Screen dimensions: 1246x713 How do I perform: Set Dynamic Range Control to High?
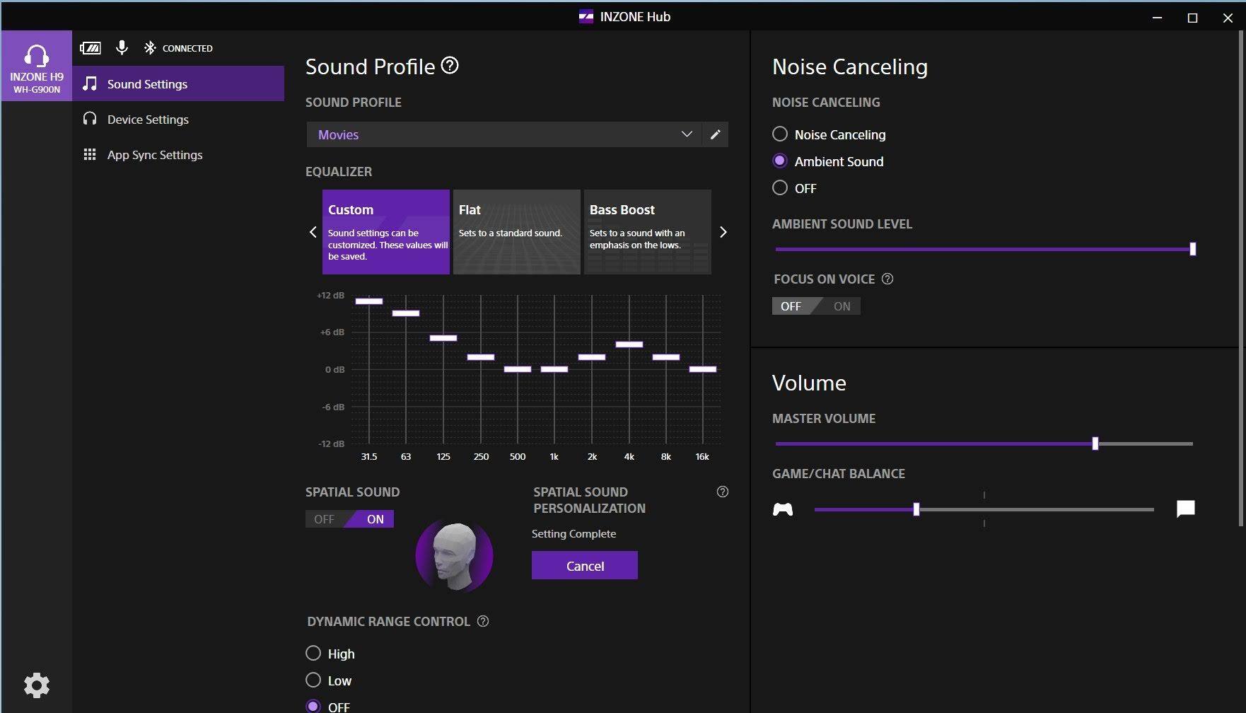coord(313,653)
